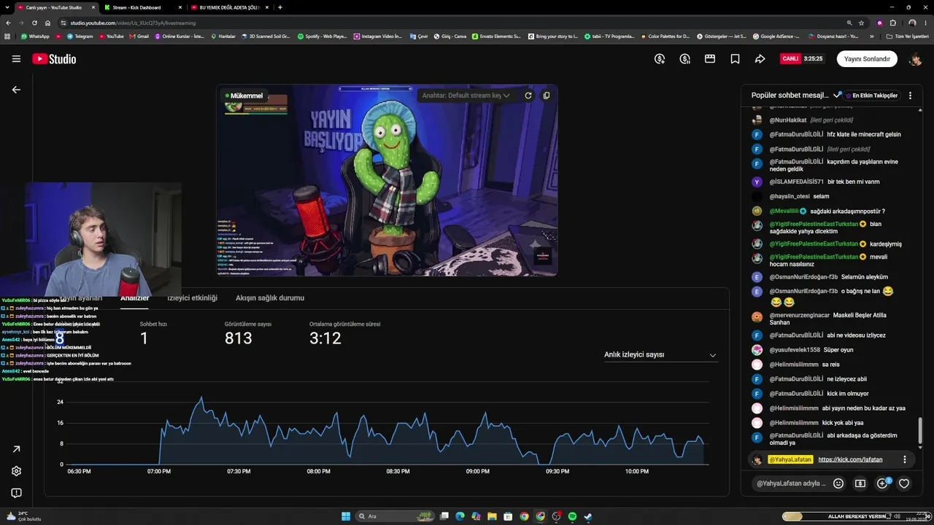Click the bookmark icon in header
The width and height of the screenshot is (934, 525).
point(735,59)
